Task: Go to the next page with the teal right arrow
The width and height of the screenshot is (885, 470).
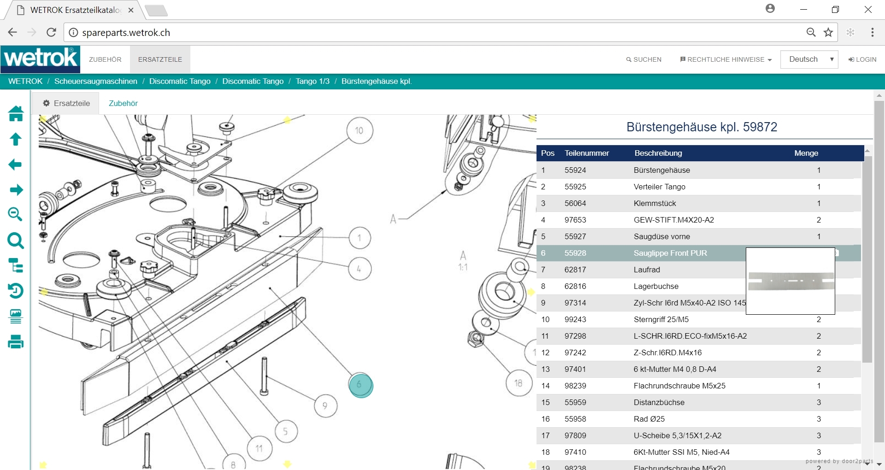Action: (16, 190)
